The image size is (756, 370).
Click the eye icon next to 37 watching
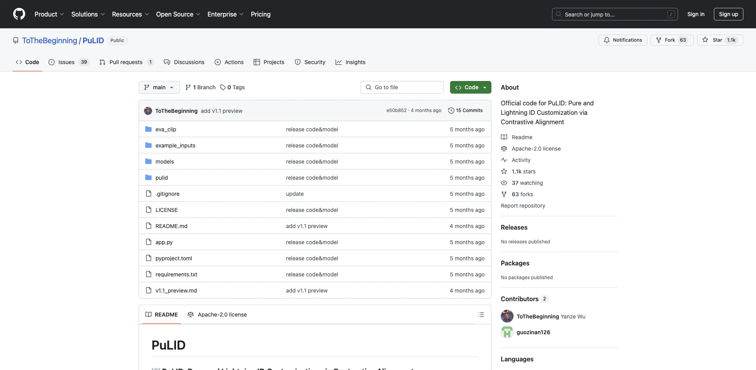tap(504, 183)
